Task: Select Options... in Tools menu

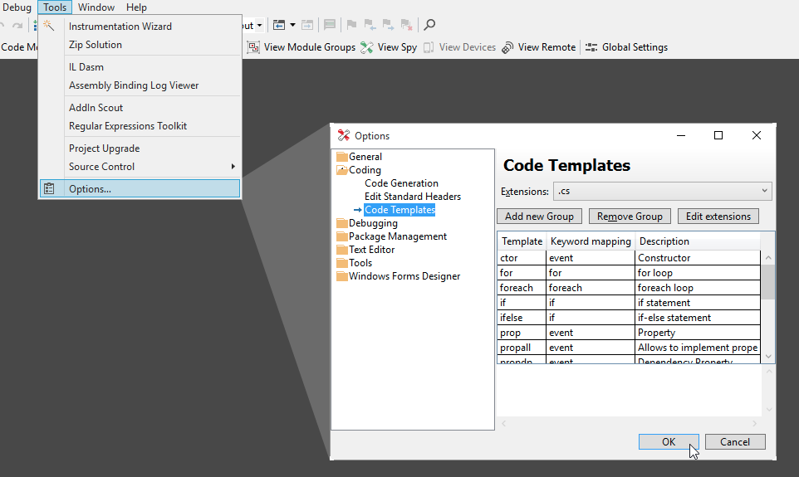Action: click(x=140, y=188)
